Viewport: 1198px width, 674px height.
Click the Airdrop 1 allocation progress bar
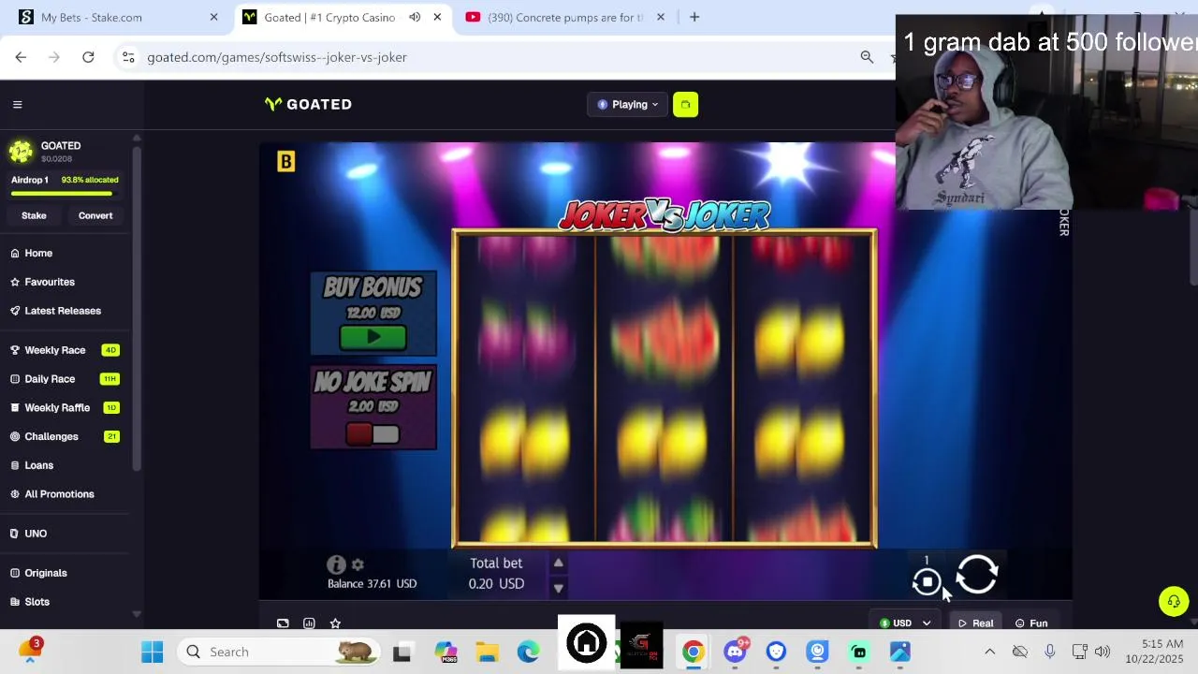[x=62, y=194]
